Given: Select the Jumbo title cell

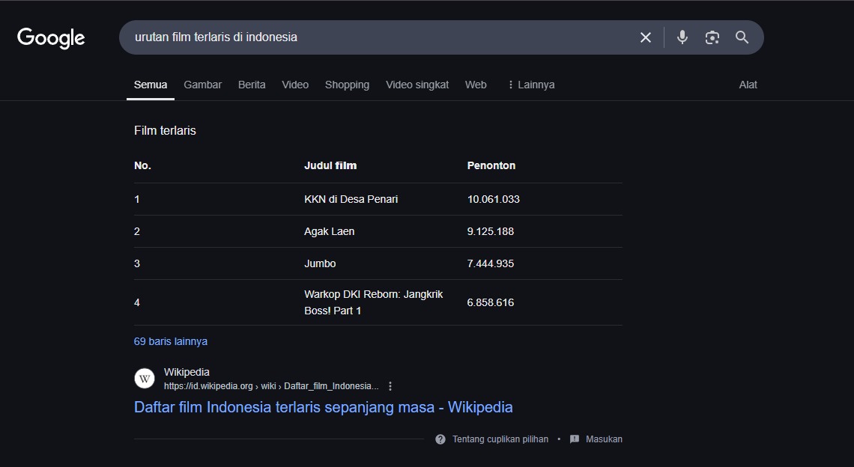Looking at the screenshot, I should 320,263.
